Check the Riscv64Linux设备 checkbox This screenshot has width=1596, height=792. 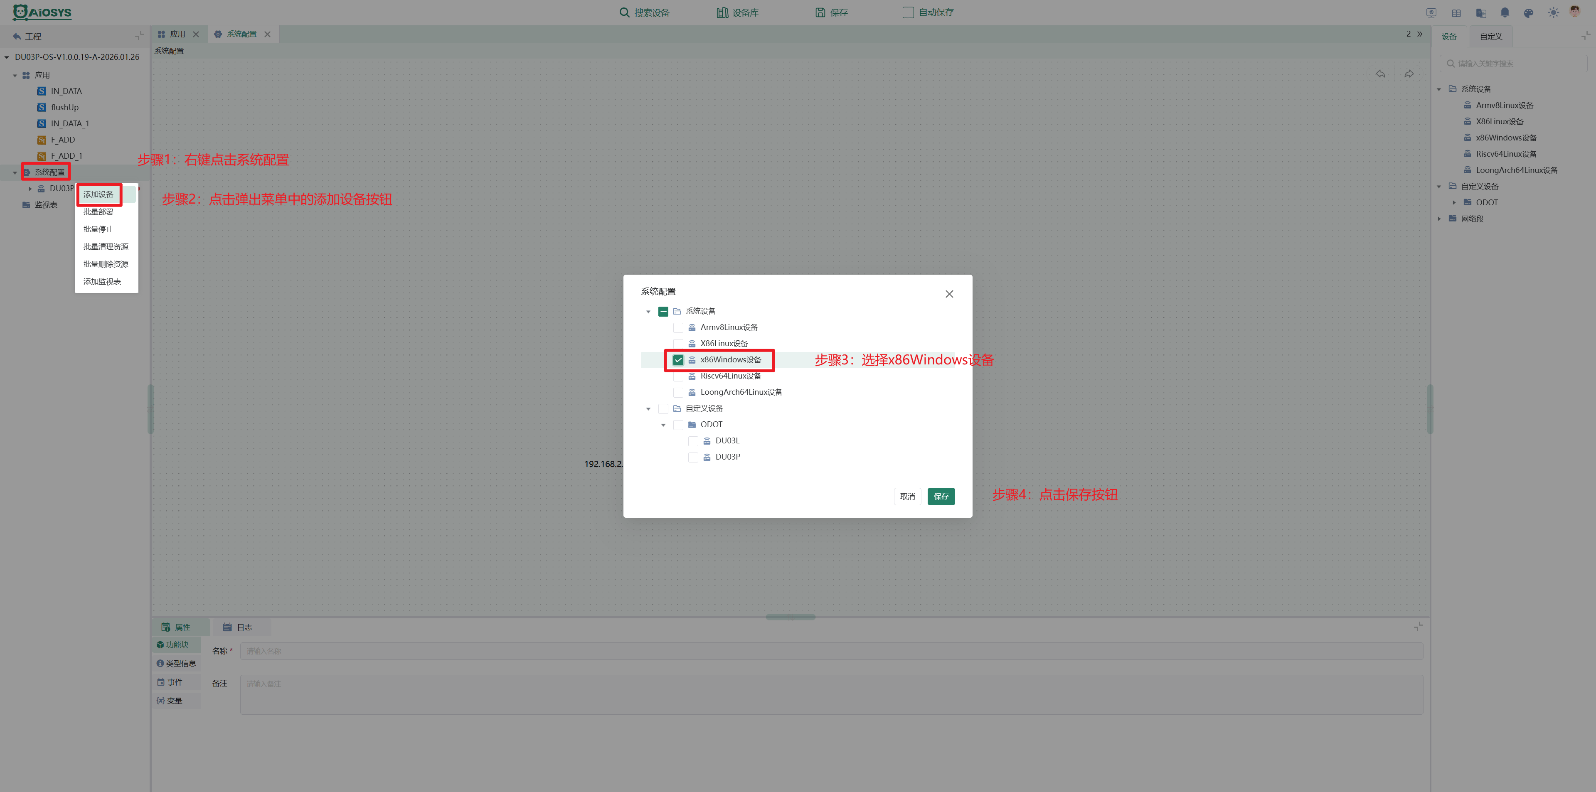678,376
